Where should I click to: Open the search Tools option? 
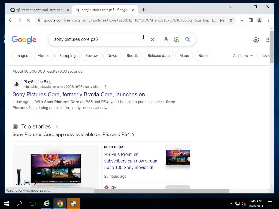click(x=265, y=56)
